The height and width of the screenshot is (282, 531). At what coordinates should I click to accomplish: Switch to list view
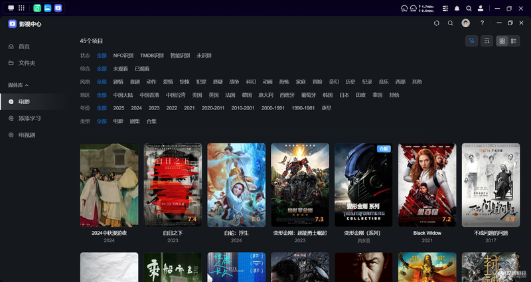click(x=514, y=41)
